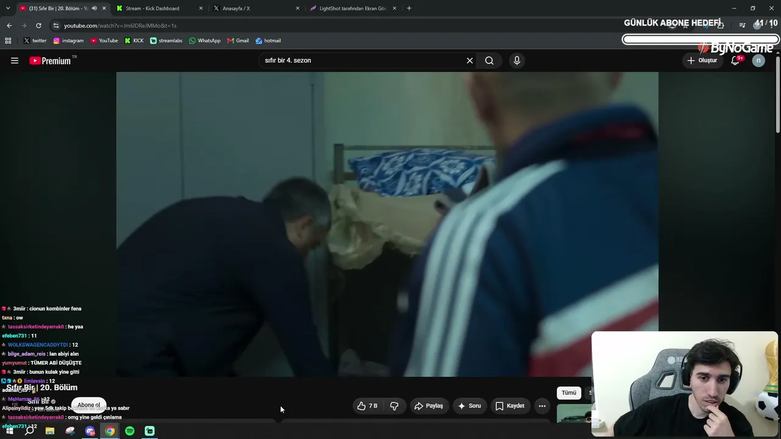Open the Soru ask button

pyautogui.click(x=470, y=405)
